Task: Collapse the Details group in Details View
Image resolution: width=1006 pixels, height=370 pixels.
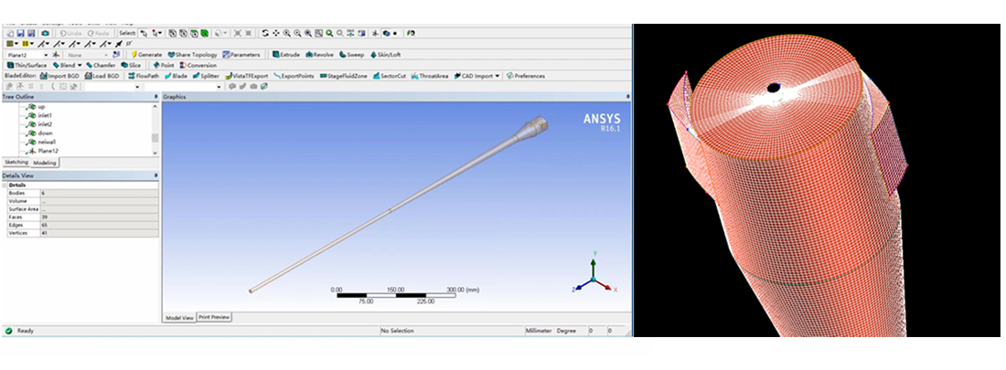Action: coord(5,185)
